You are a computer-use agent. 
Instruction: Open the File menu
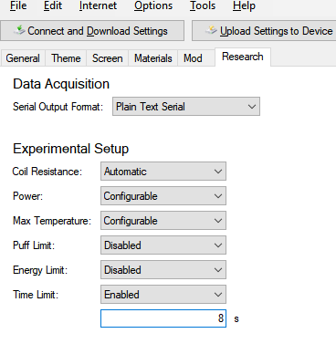pos(18,5)
